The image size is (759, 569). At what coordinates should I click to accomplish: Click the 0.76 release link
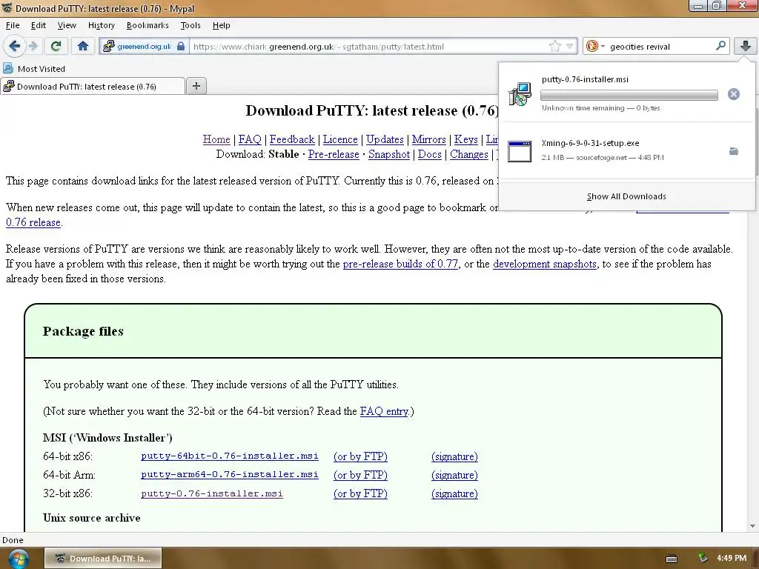[x=33, y=222]
